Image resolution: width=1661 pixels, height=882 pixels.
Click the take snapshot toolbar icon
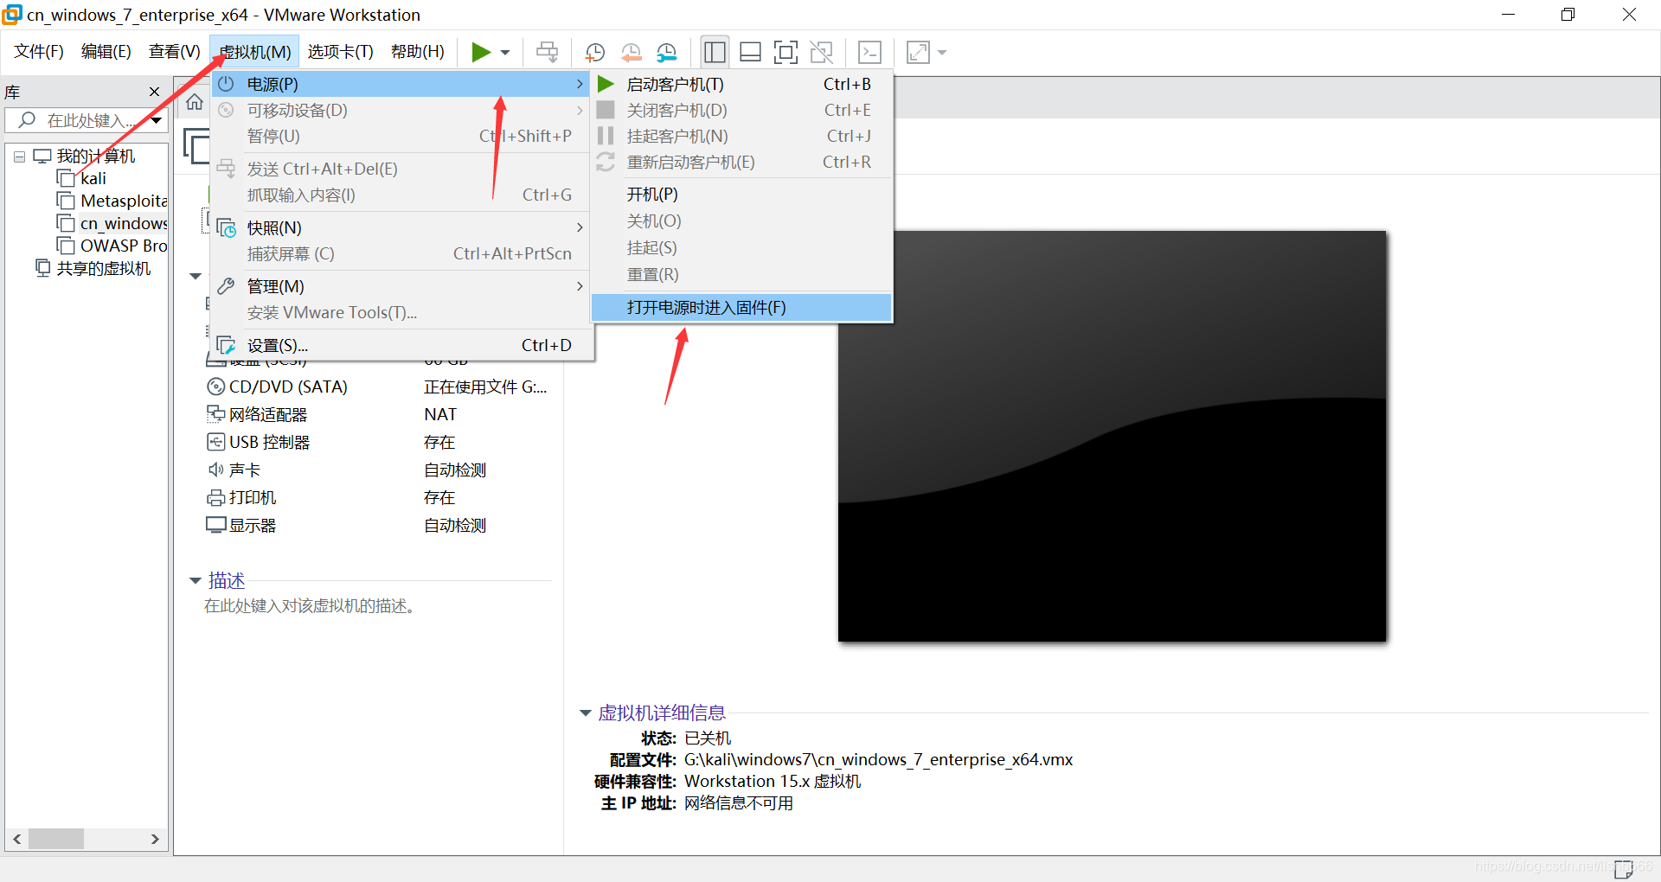point(595,52)
